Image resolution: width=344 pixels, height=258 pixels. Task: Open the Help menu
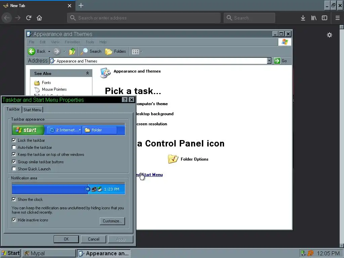[103, 42]
